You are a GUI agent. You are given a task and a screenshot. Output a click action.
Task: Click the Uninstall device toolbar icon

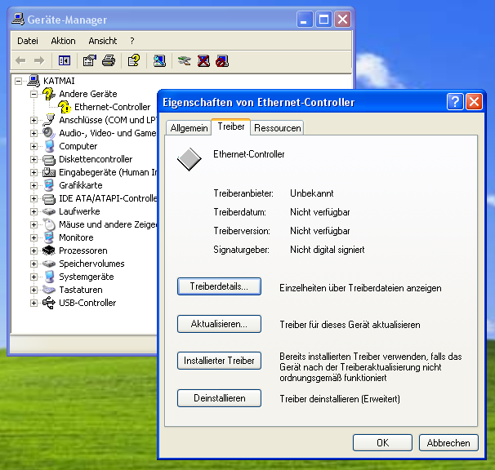tap(203, 60)
